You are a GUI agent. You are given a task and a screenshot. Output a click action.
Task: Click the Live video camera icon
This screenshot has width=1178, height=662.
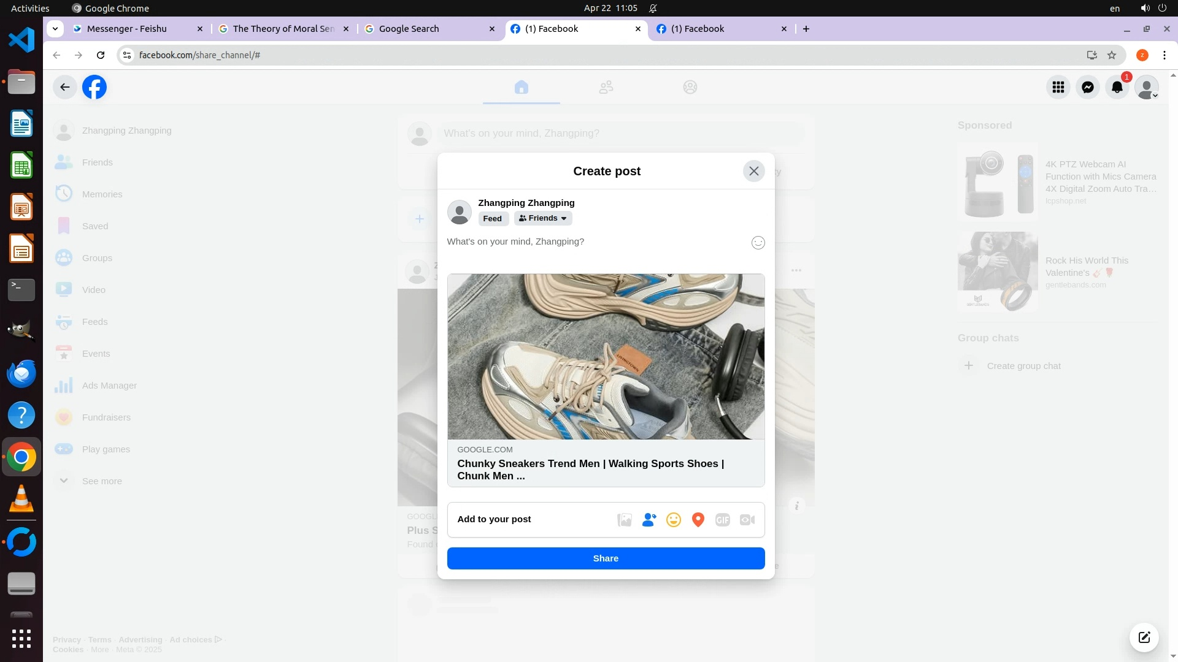[x=747, y=520]
